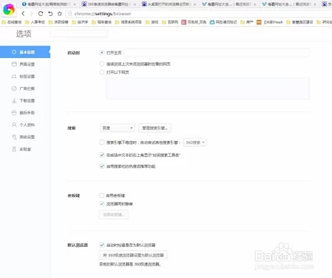This screenshot has height=278, width=332.
Task: Bookmark the page with the star icon
Action: pyautogui.click(x=59, y=14)
